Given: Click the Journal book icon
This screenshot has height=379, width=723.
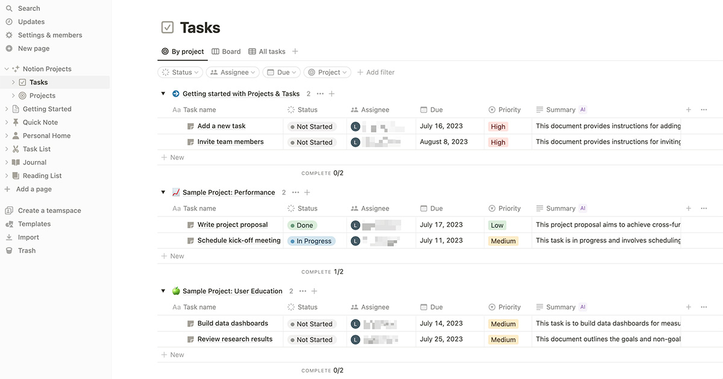Looking at the screenshot, I should pyautogui.click(x=16, y=162).
